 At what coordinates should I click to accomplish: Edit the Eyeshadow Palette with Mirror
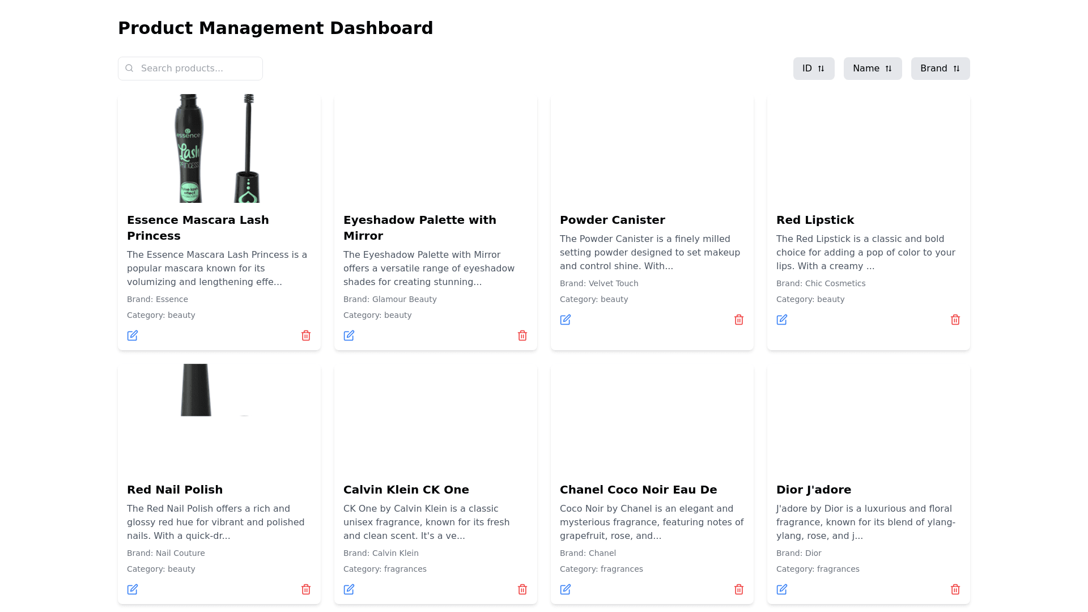tap(349, 335)
